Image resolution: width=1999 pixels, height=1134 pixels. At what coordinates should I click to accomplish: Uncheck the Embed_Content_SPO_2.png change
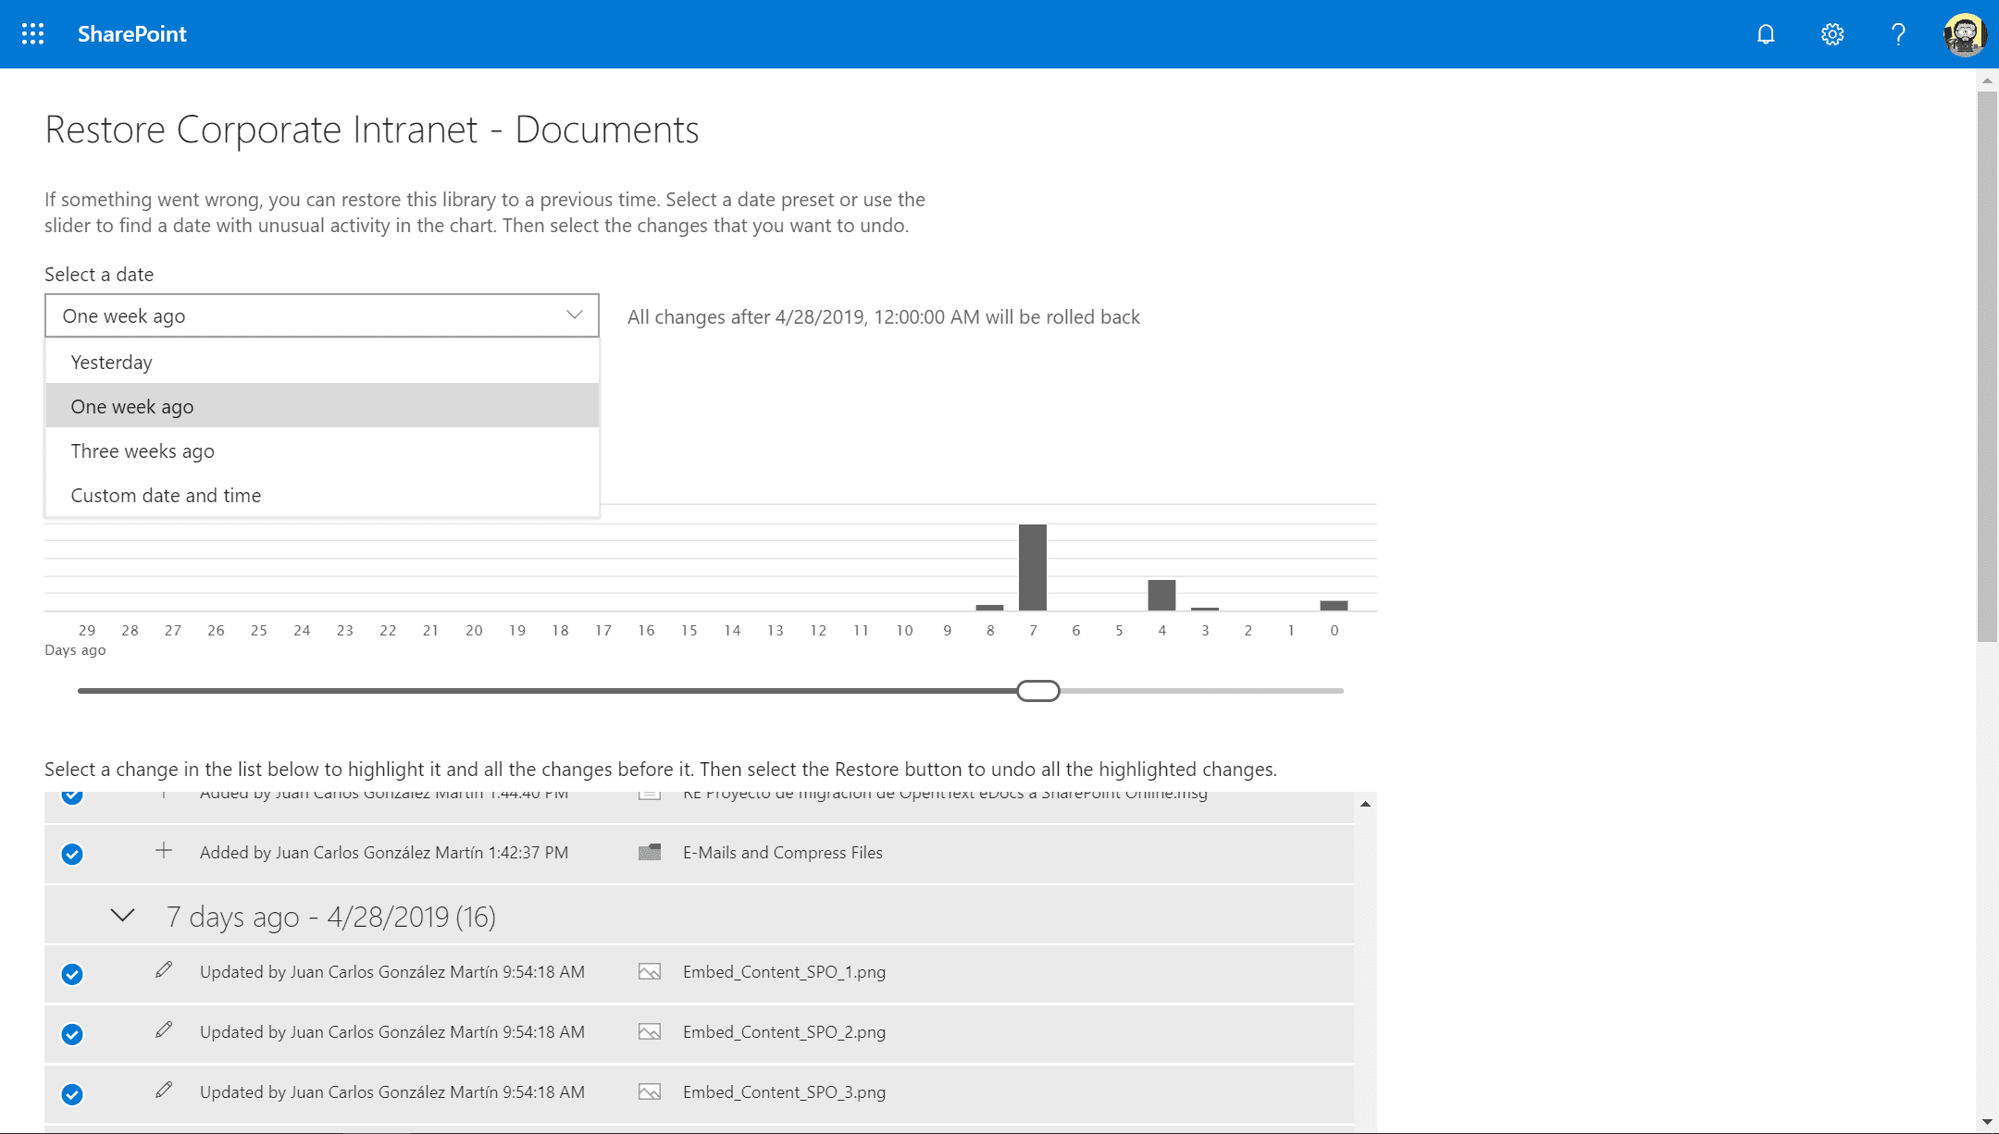[72, 1034]
